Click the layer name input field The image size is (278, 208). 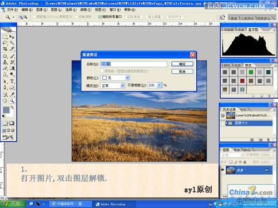tap(133, 64)
